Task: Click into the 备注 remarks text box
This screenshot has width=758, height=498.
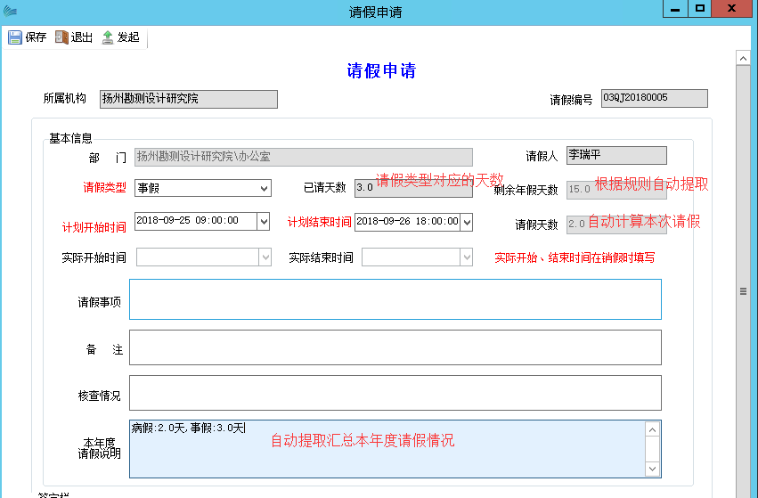Action: click(395, 347)
